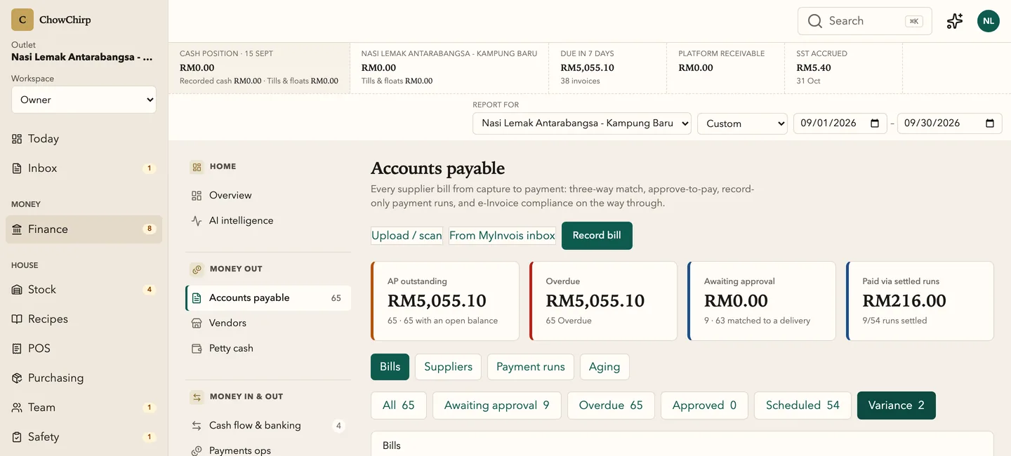
Task: Click the Platform receivable tile
Action: point(725,68)
